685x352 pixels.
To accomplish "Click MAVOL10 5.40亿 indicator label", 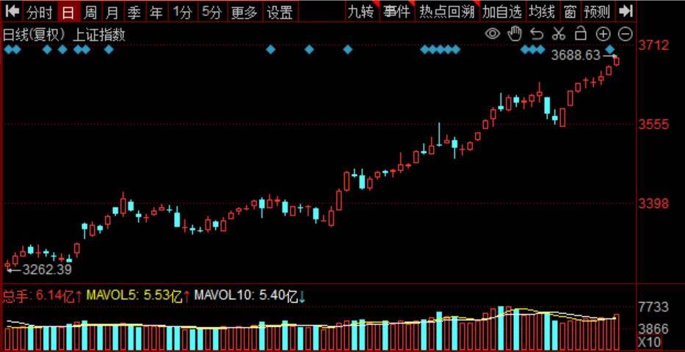I will point(250,296).
